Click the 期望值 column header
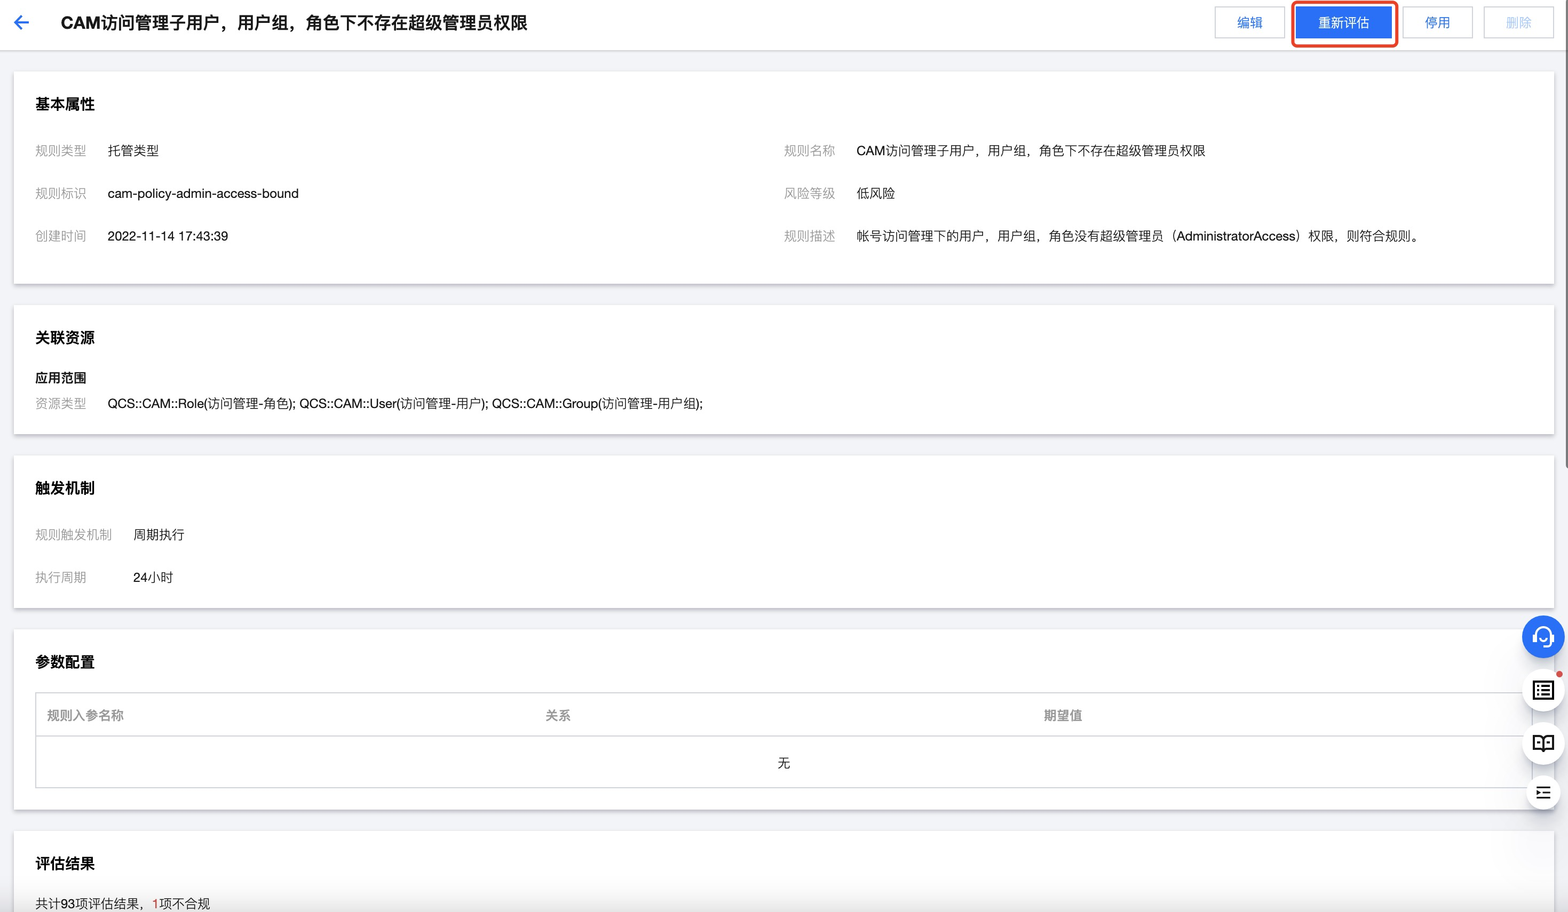 coord(1062,716)
